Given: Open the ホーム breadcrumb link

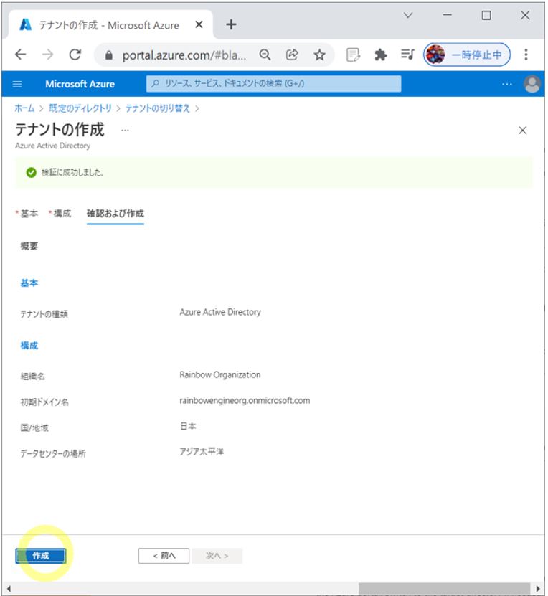Looking at the screenshot, I should (24, 108).
